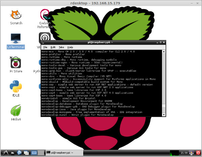Maximize the pi@raspberrypi terminal window
The width and height of the screenshot is (202, 157).
[161, 42]
